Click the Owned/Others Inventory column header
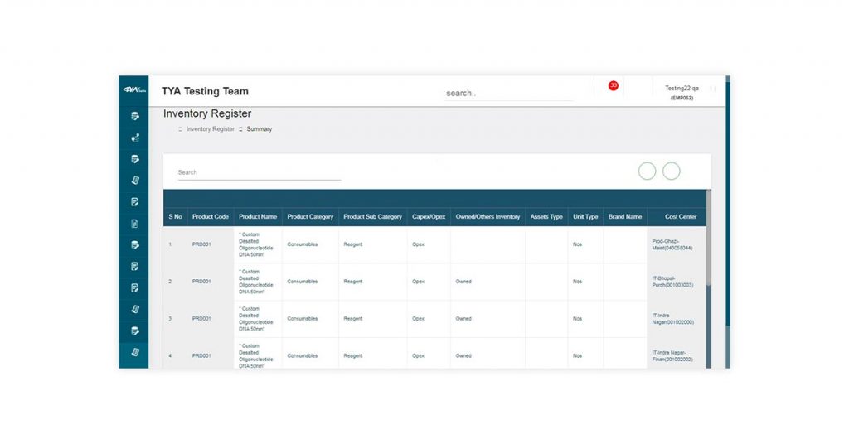 (x=488, y=217)
